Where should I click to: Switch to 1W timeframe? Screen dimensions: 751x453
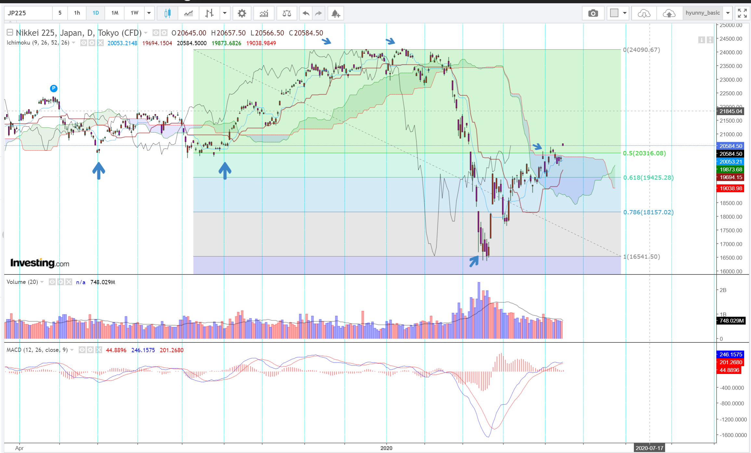[134, 13]
